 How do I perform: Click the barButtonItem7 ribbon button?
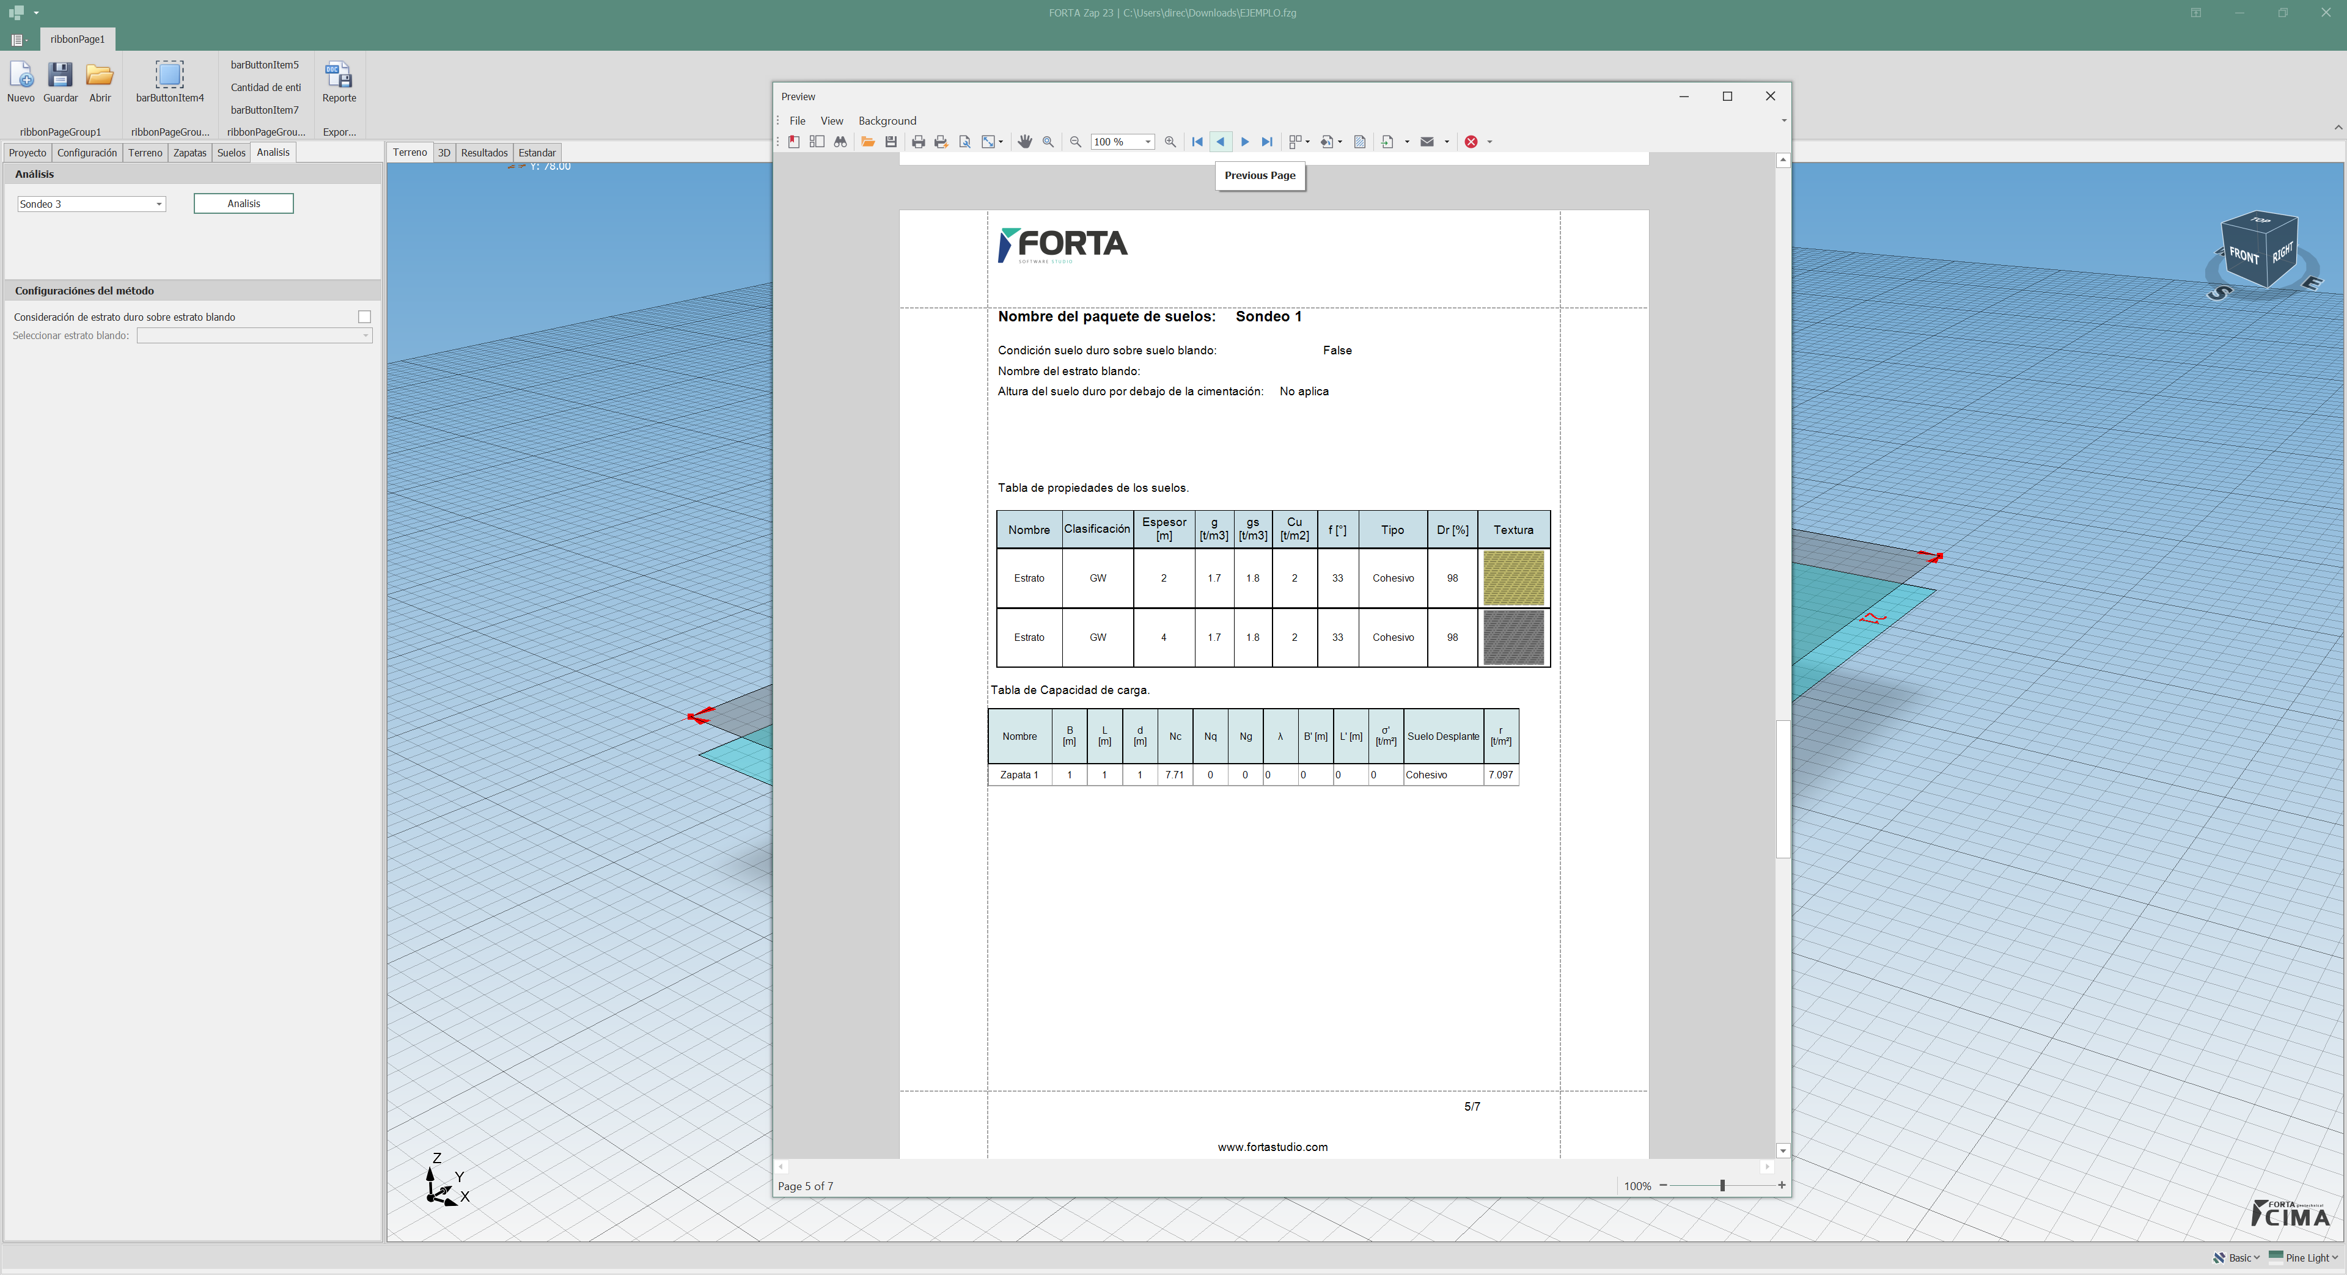point(264,110)
